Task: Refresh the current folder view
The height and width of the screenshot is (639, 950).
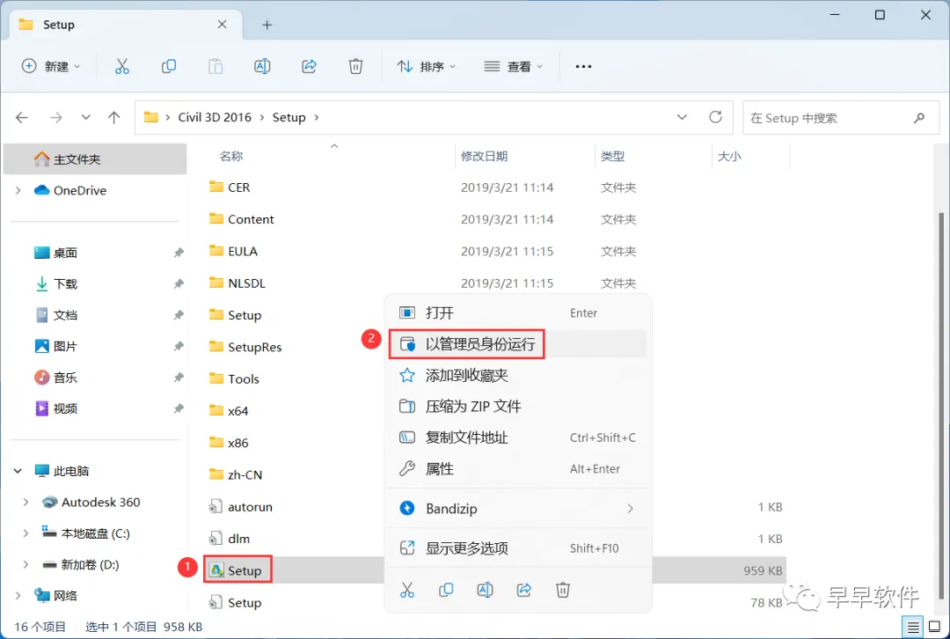Action: pyautogui.click(x=715, y=117)
